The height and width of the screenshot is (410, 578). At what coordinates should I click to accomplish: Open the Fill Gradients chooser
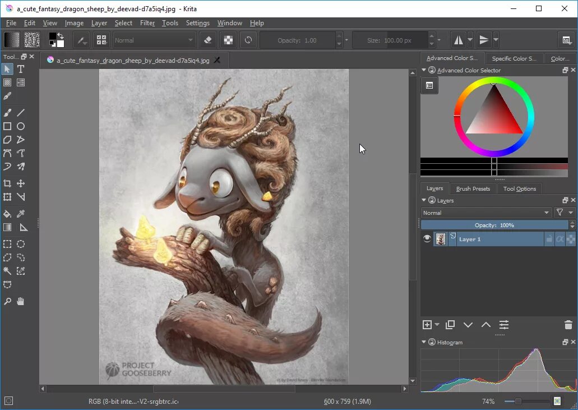click(11, 40)
